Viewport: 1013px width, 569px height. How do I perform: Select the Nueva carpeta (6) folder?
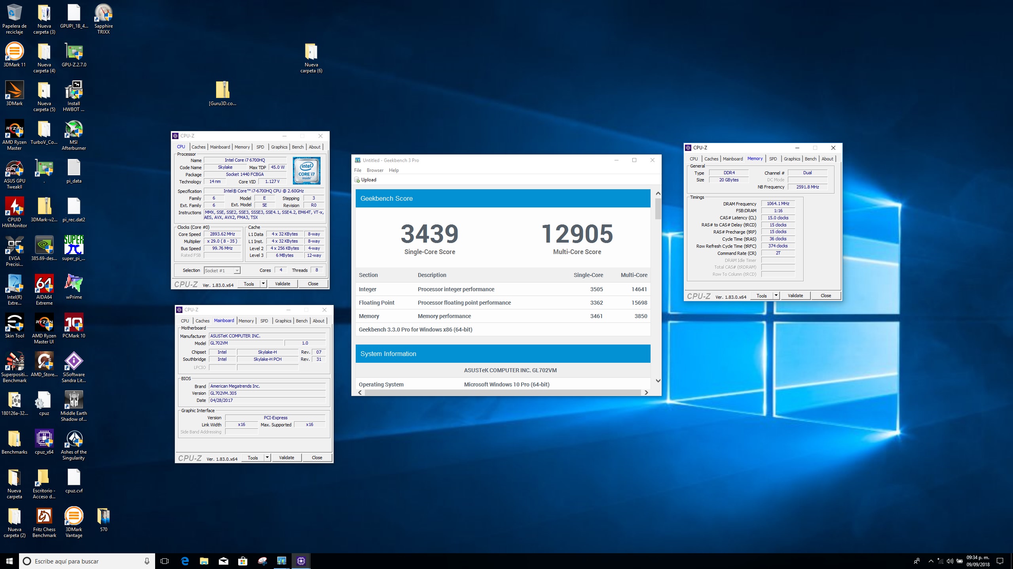[x=311, y=58]
